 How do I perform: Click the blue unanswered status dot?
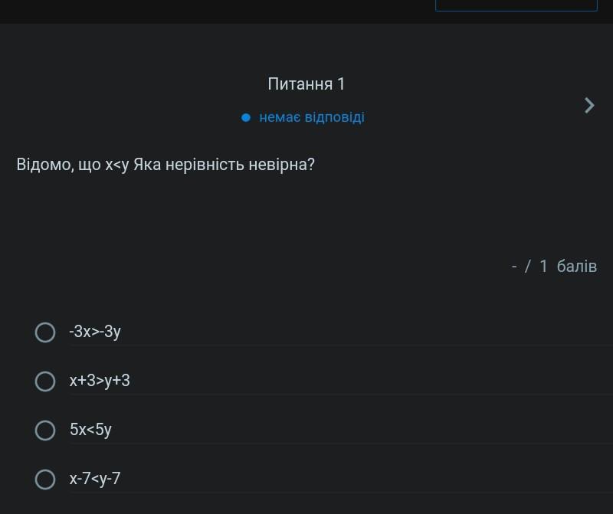[x=246, y=118]
